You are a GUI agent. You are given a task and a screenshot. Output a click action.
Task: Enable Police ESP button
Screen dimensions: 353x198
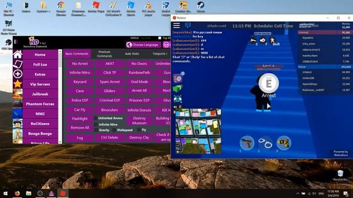coord(79,100)
